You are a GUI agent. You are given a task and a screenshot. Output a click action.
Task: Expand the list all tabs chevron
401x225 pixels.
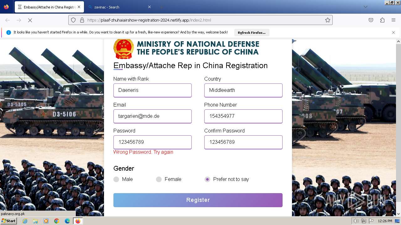point(365,7)
